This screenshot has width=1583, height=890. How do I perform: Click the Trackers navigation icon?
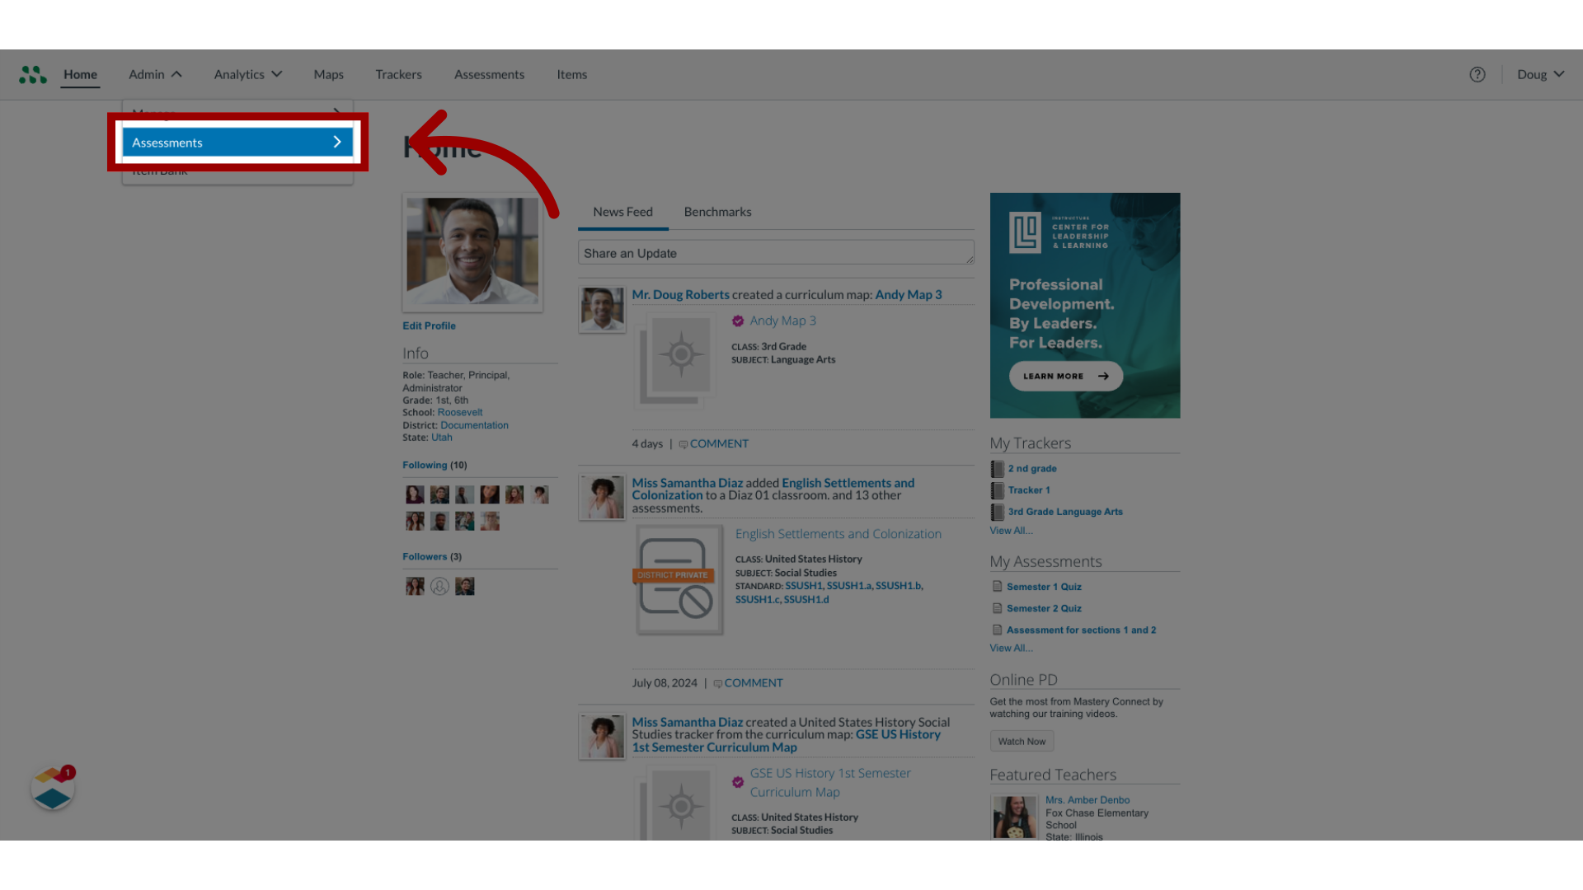398,74
